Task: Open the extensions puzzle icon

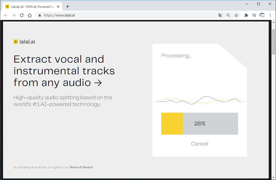Action: [x=246, y=15]
